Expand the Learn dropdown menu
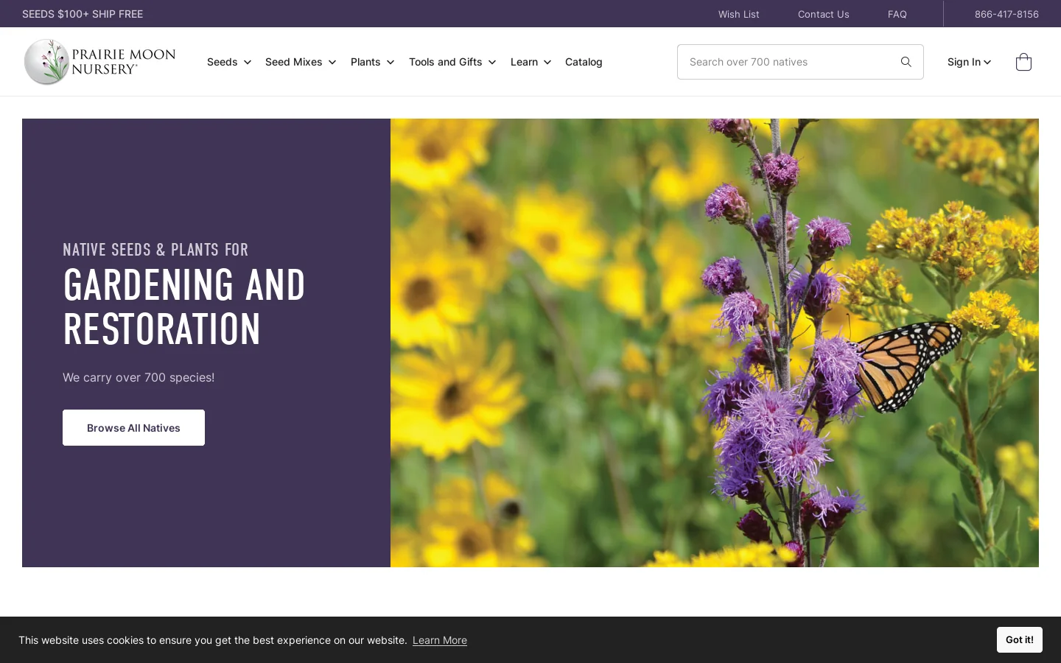Image resolution: width=1061 pixels, height=663 pixels. (530, 62)
